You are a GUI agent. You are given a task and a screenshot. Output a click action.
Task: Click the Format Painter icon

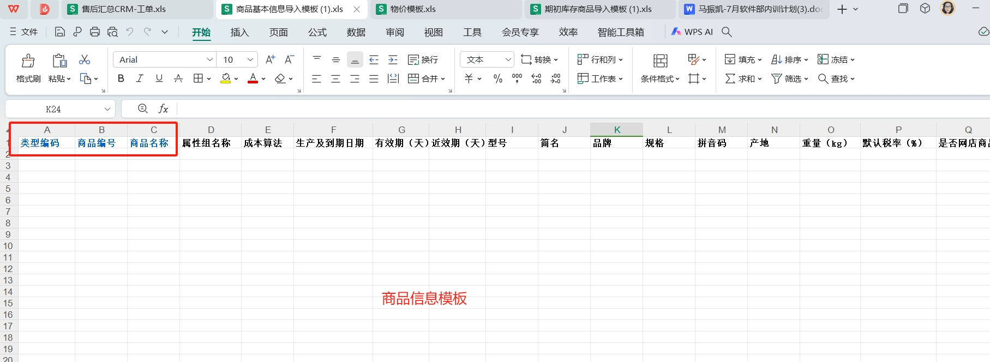[28, 60]
